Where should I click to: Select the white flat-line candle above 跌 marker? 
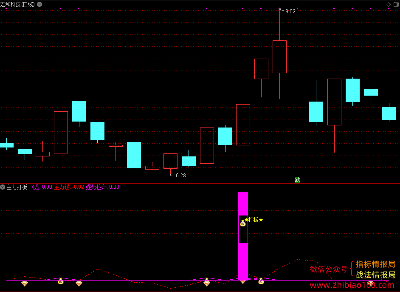[298, 92]
